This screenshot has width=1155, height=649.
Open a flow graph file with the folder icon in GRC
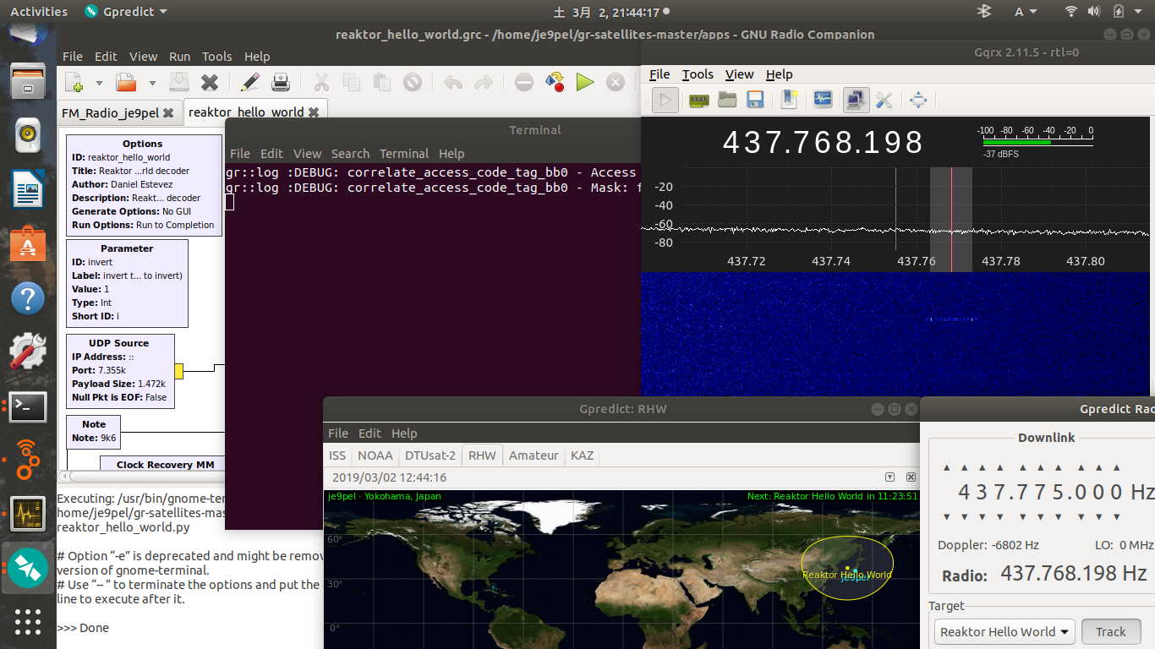click(126, 82)
